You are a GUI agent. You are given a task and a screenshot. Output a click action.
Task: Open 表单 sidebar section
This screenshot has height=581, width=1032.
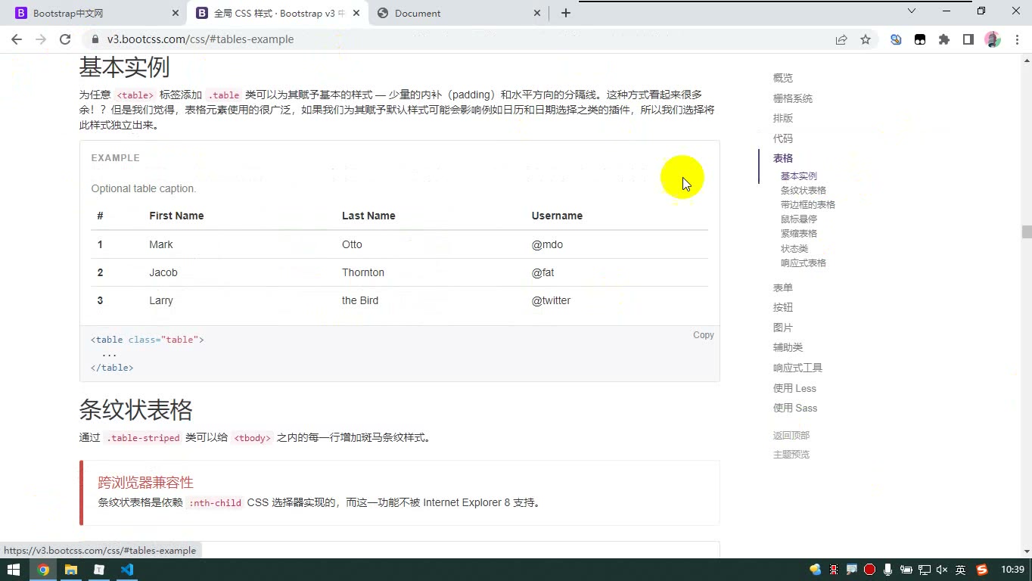point(783,287)
